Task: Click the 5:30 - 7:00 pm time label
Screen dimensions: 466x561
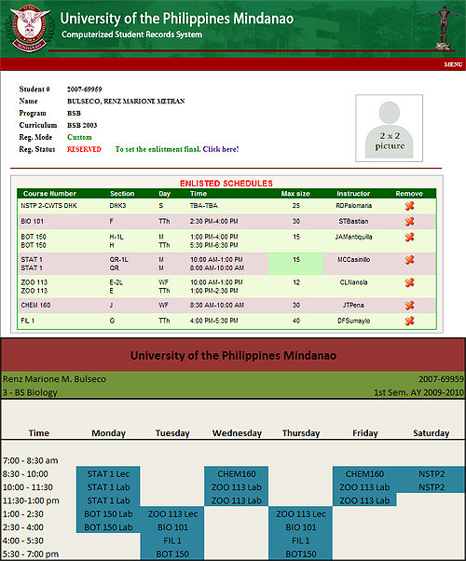Action: [x=31, y=554]
